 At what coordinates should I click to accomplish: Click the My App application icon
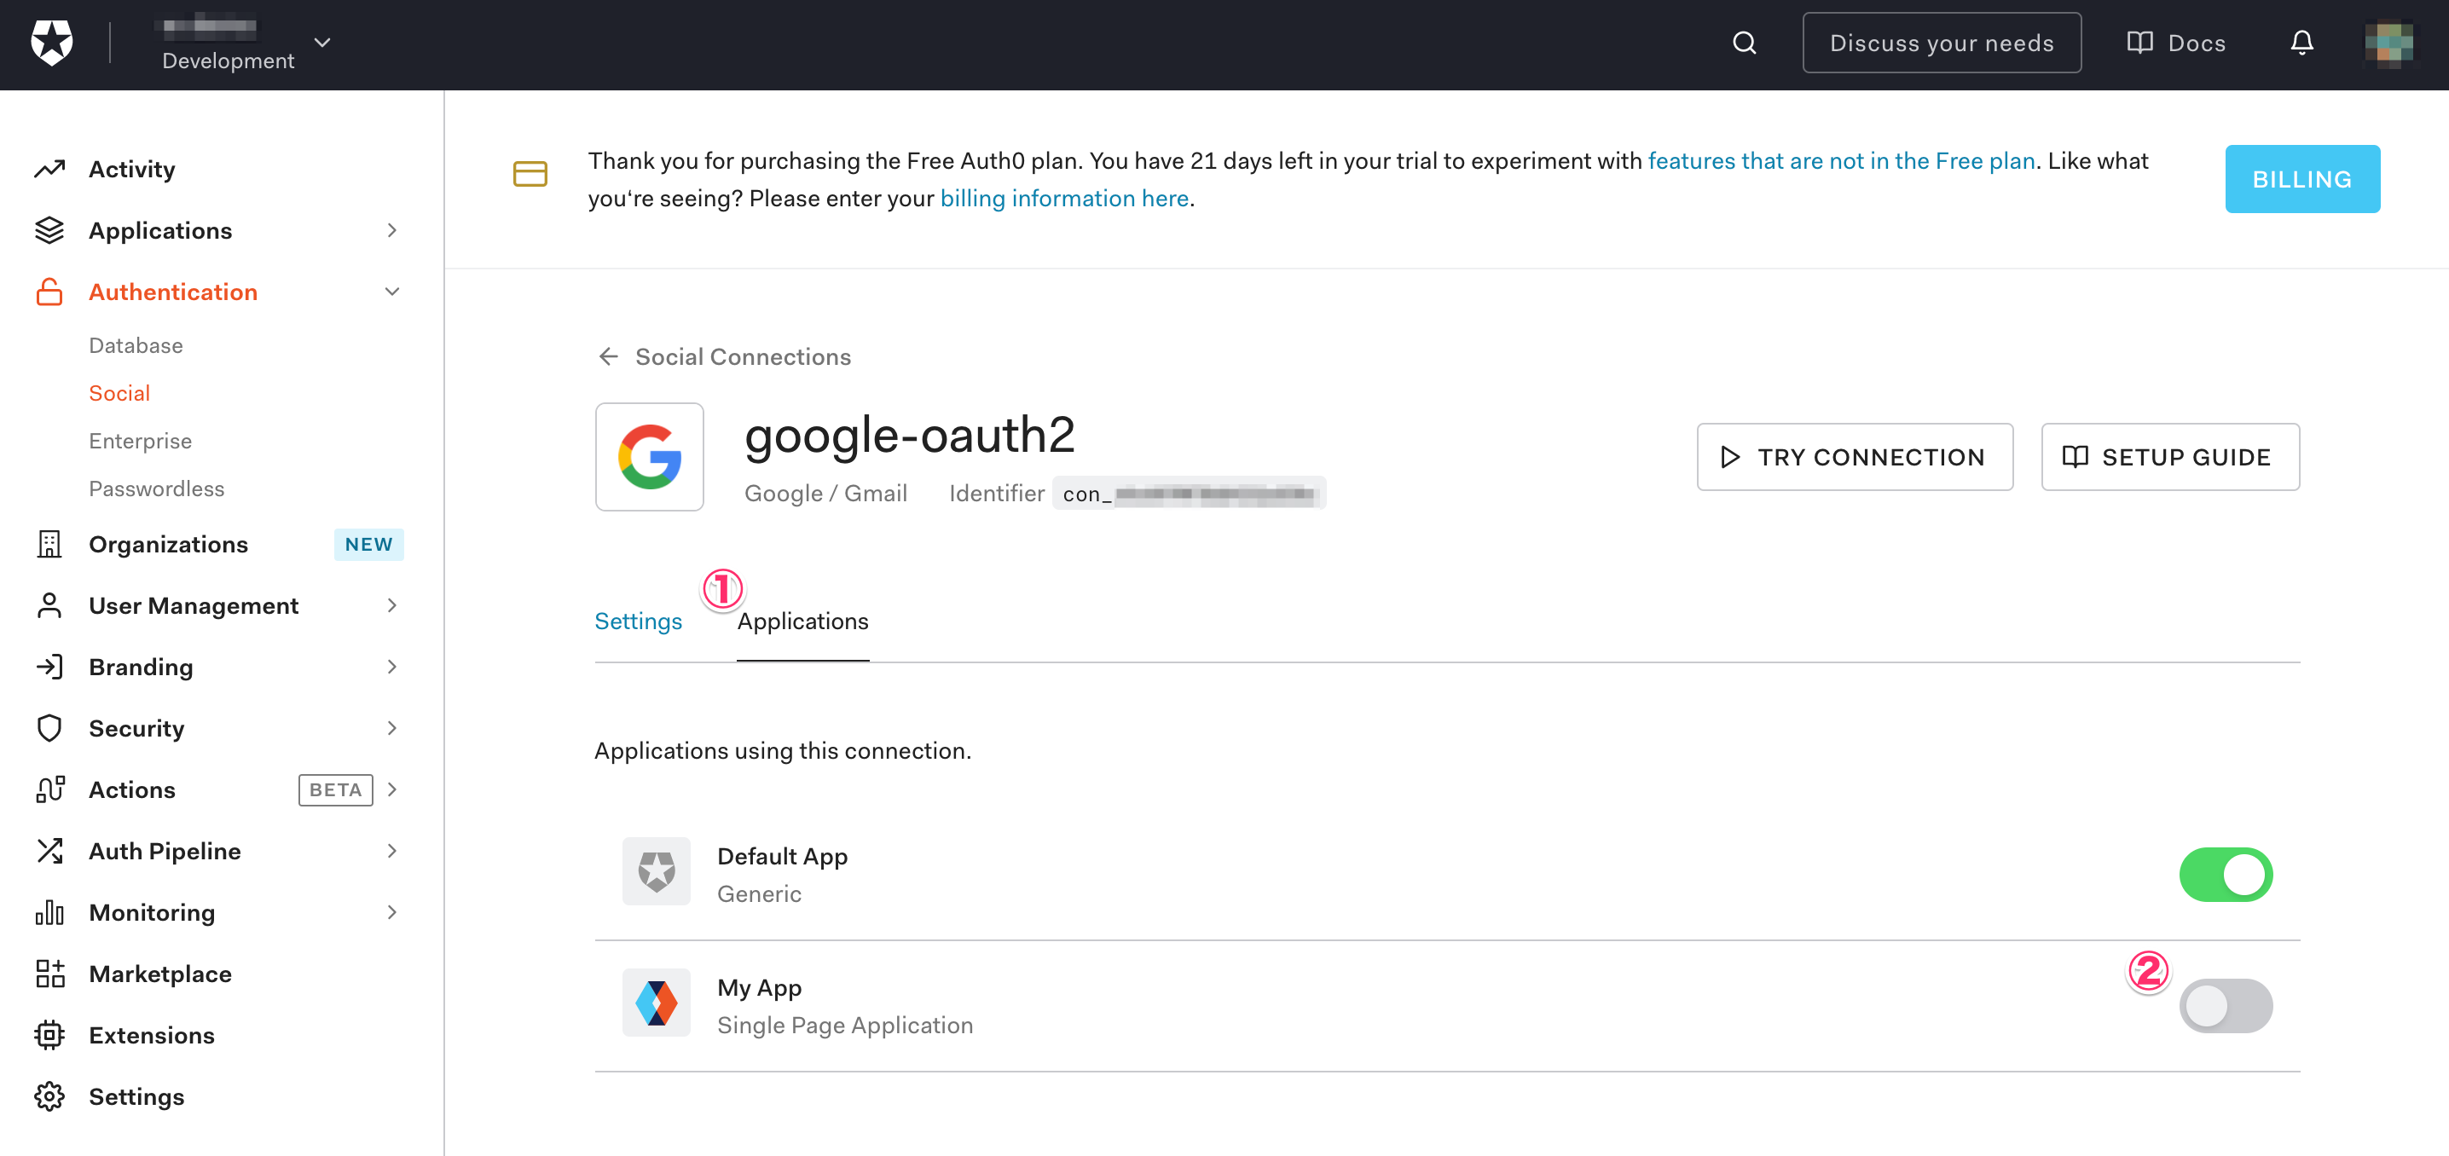tap(656, 1003)
